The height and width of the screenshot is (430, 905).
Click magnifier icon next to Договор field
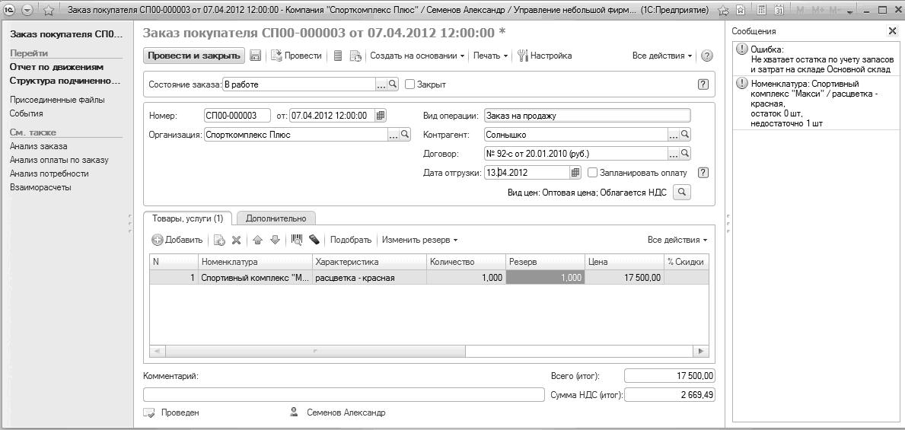pyautogui.click(x=685, y=154)
